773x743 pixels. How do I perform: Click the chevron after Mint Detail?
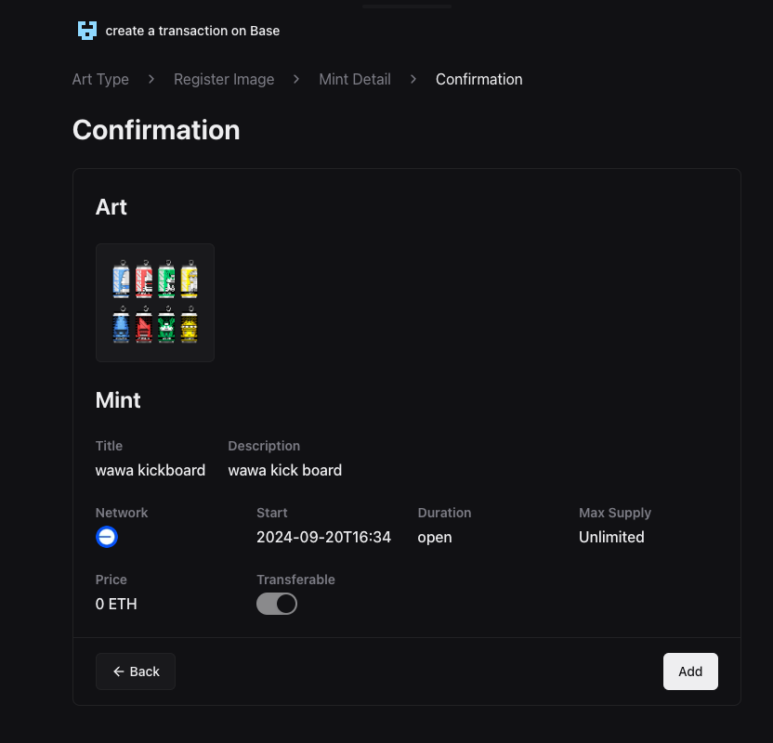[413, 79]
